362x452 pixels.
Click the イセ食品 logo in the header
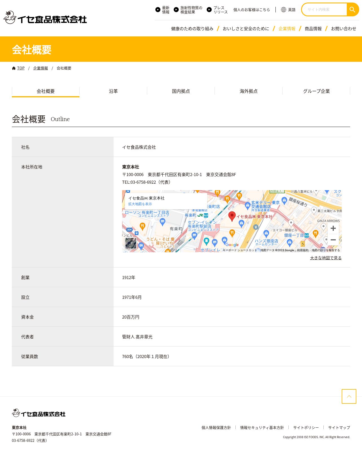coord(45,18)
